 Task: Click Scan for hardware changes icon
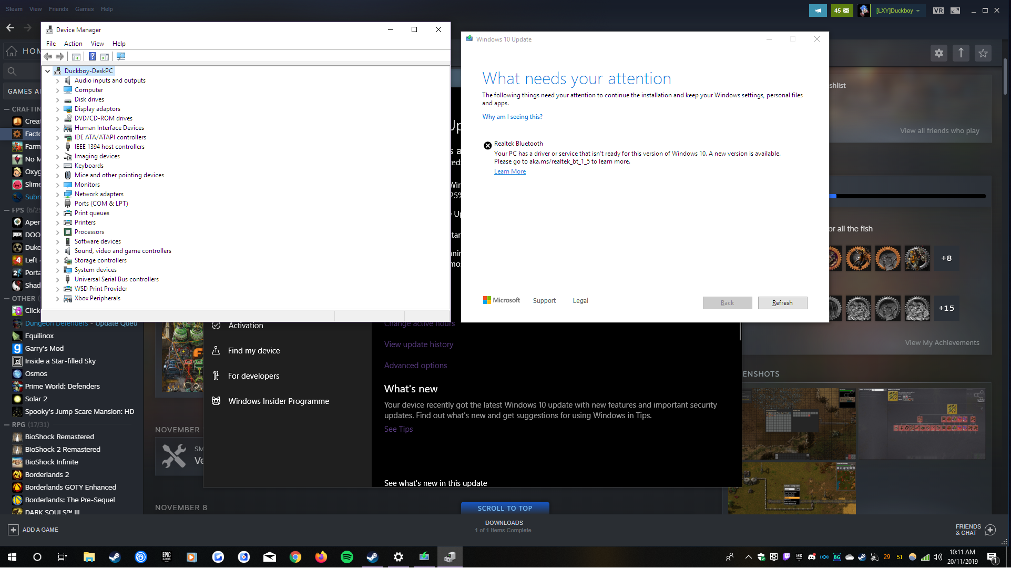pos(121,57)
